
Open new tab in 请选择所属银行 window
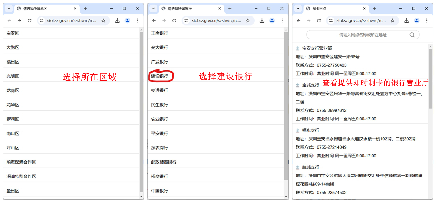[x=230, y=9]
